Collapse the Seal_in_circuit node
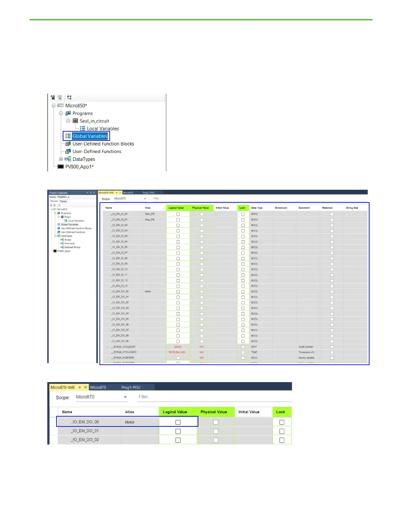Screen dimensions: 402x520 pyautogui.click(x=68, y=121)
